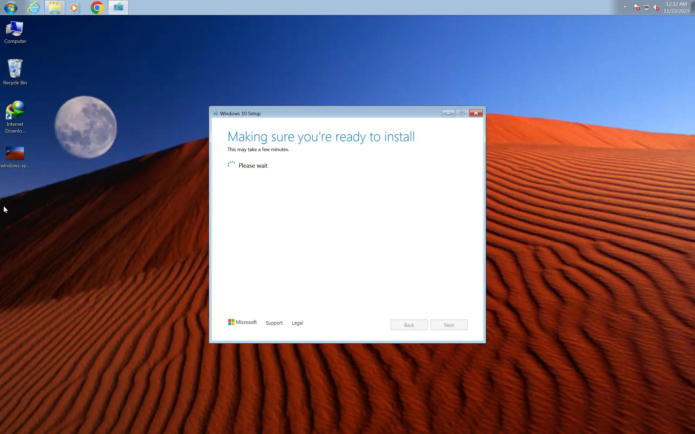This screenshot has height=434, width=695.
Task: Open the clock and date display
Action: tap(676, 8)
